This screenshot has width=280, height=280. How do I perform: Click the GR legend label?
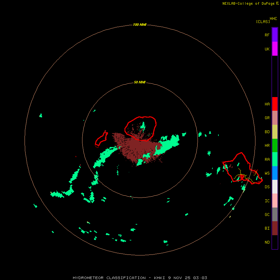(x=267, y=118)
